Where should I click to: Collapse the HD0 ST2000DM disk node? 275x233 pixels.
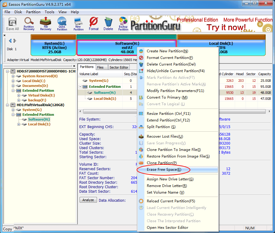point(8,71)
